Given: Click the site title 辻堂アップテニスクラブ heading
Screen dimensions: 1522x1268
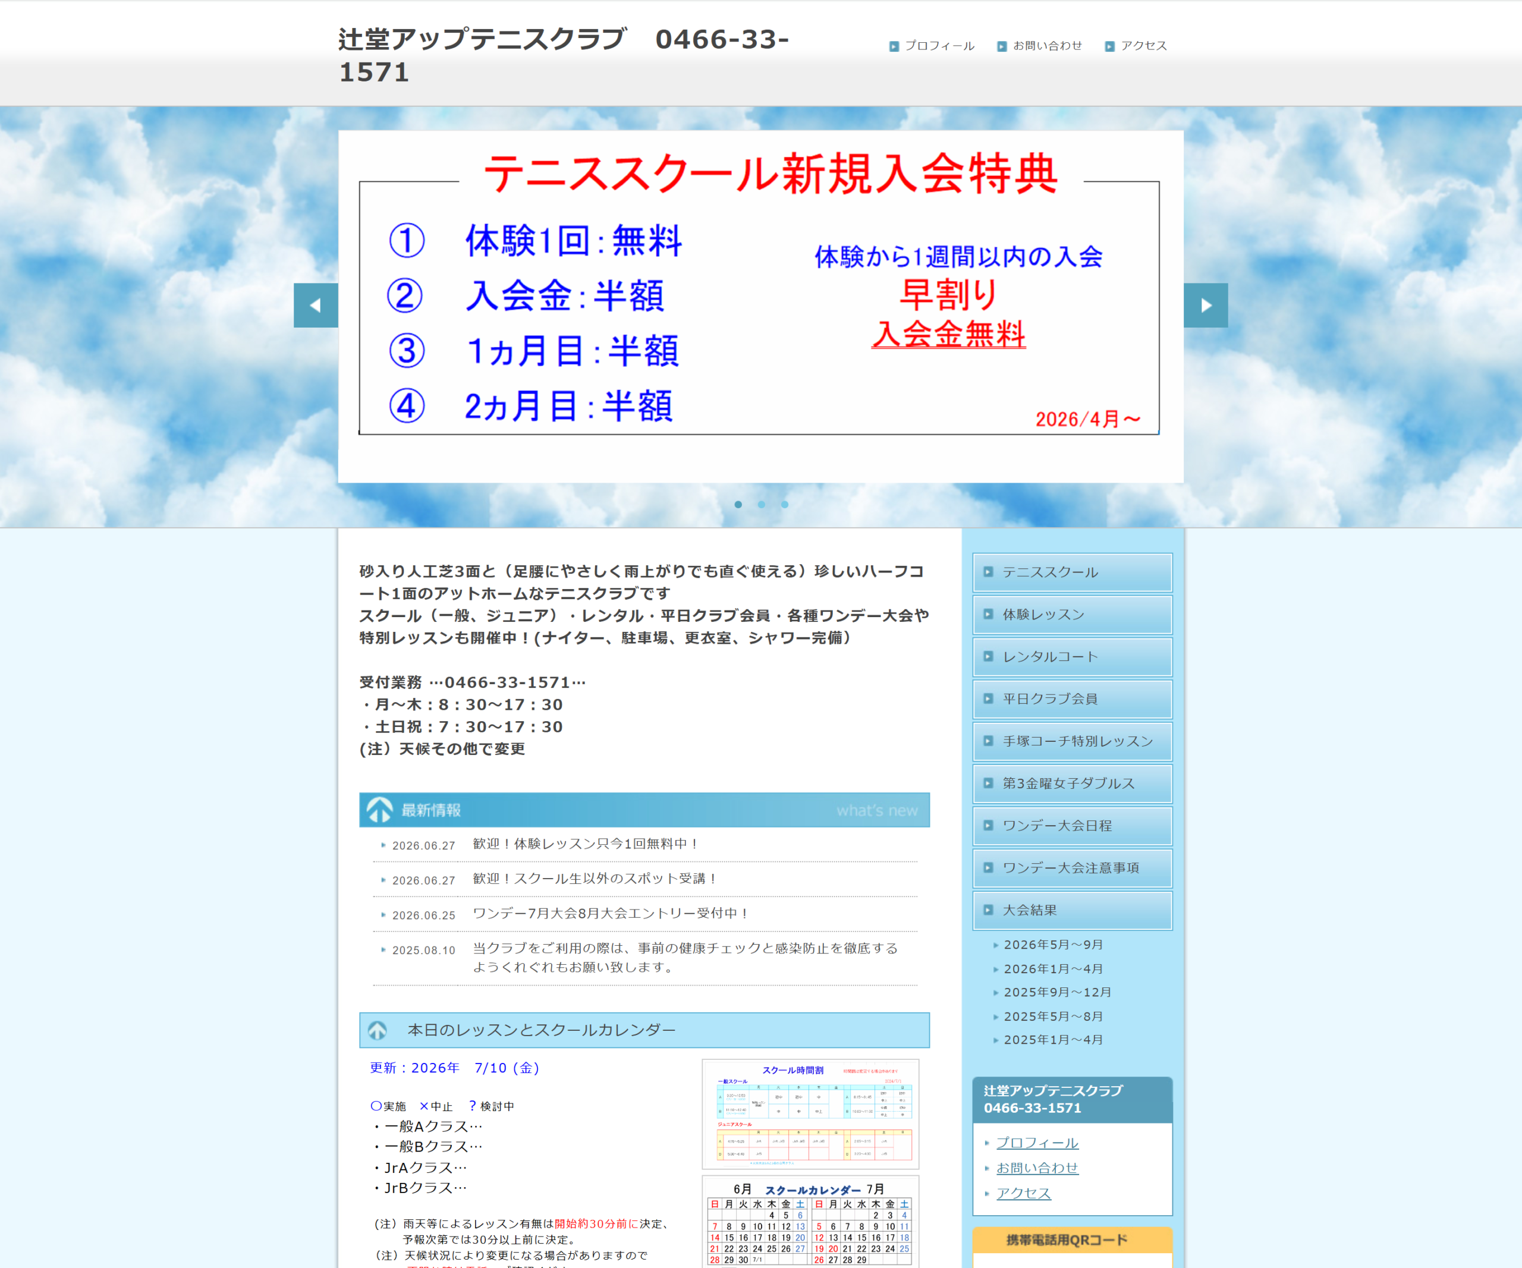Looking at the screenshot, I should point(563,55).
